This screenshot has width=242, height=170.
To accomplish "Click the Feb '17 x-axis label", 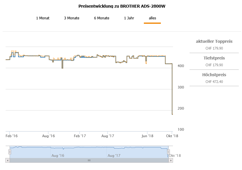I will tap(80, 136).
